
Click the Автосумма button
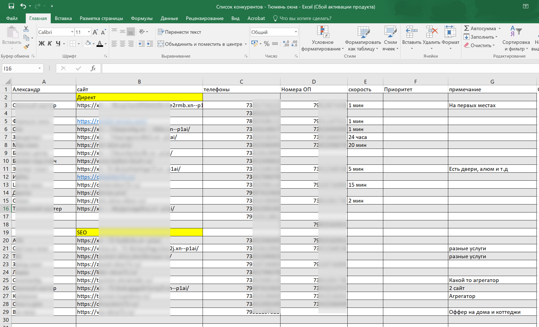coord(480,28)
